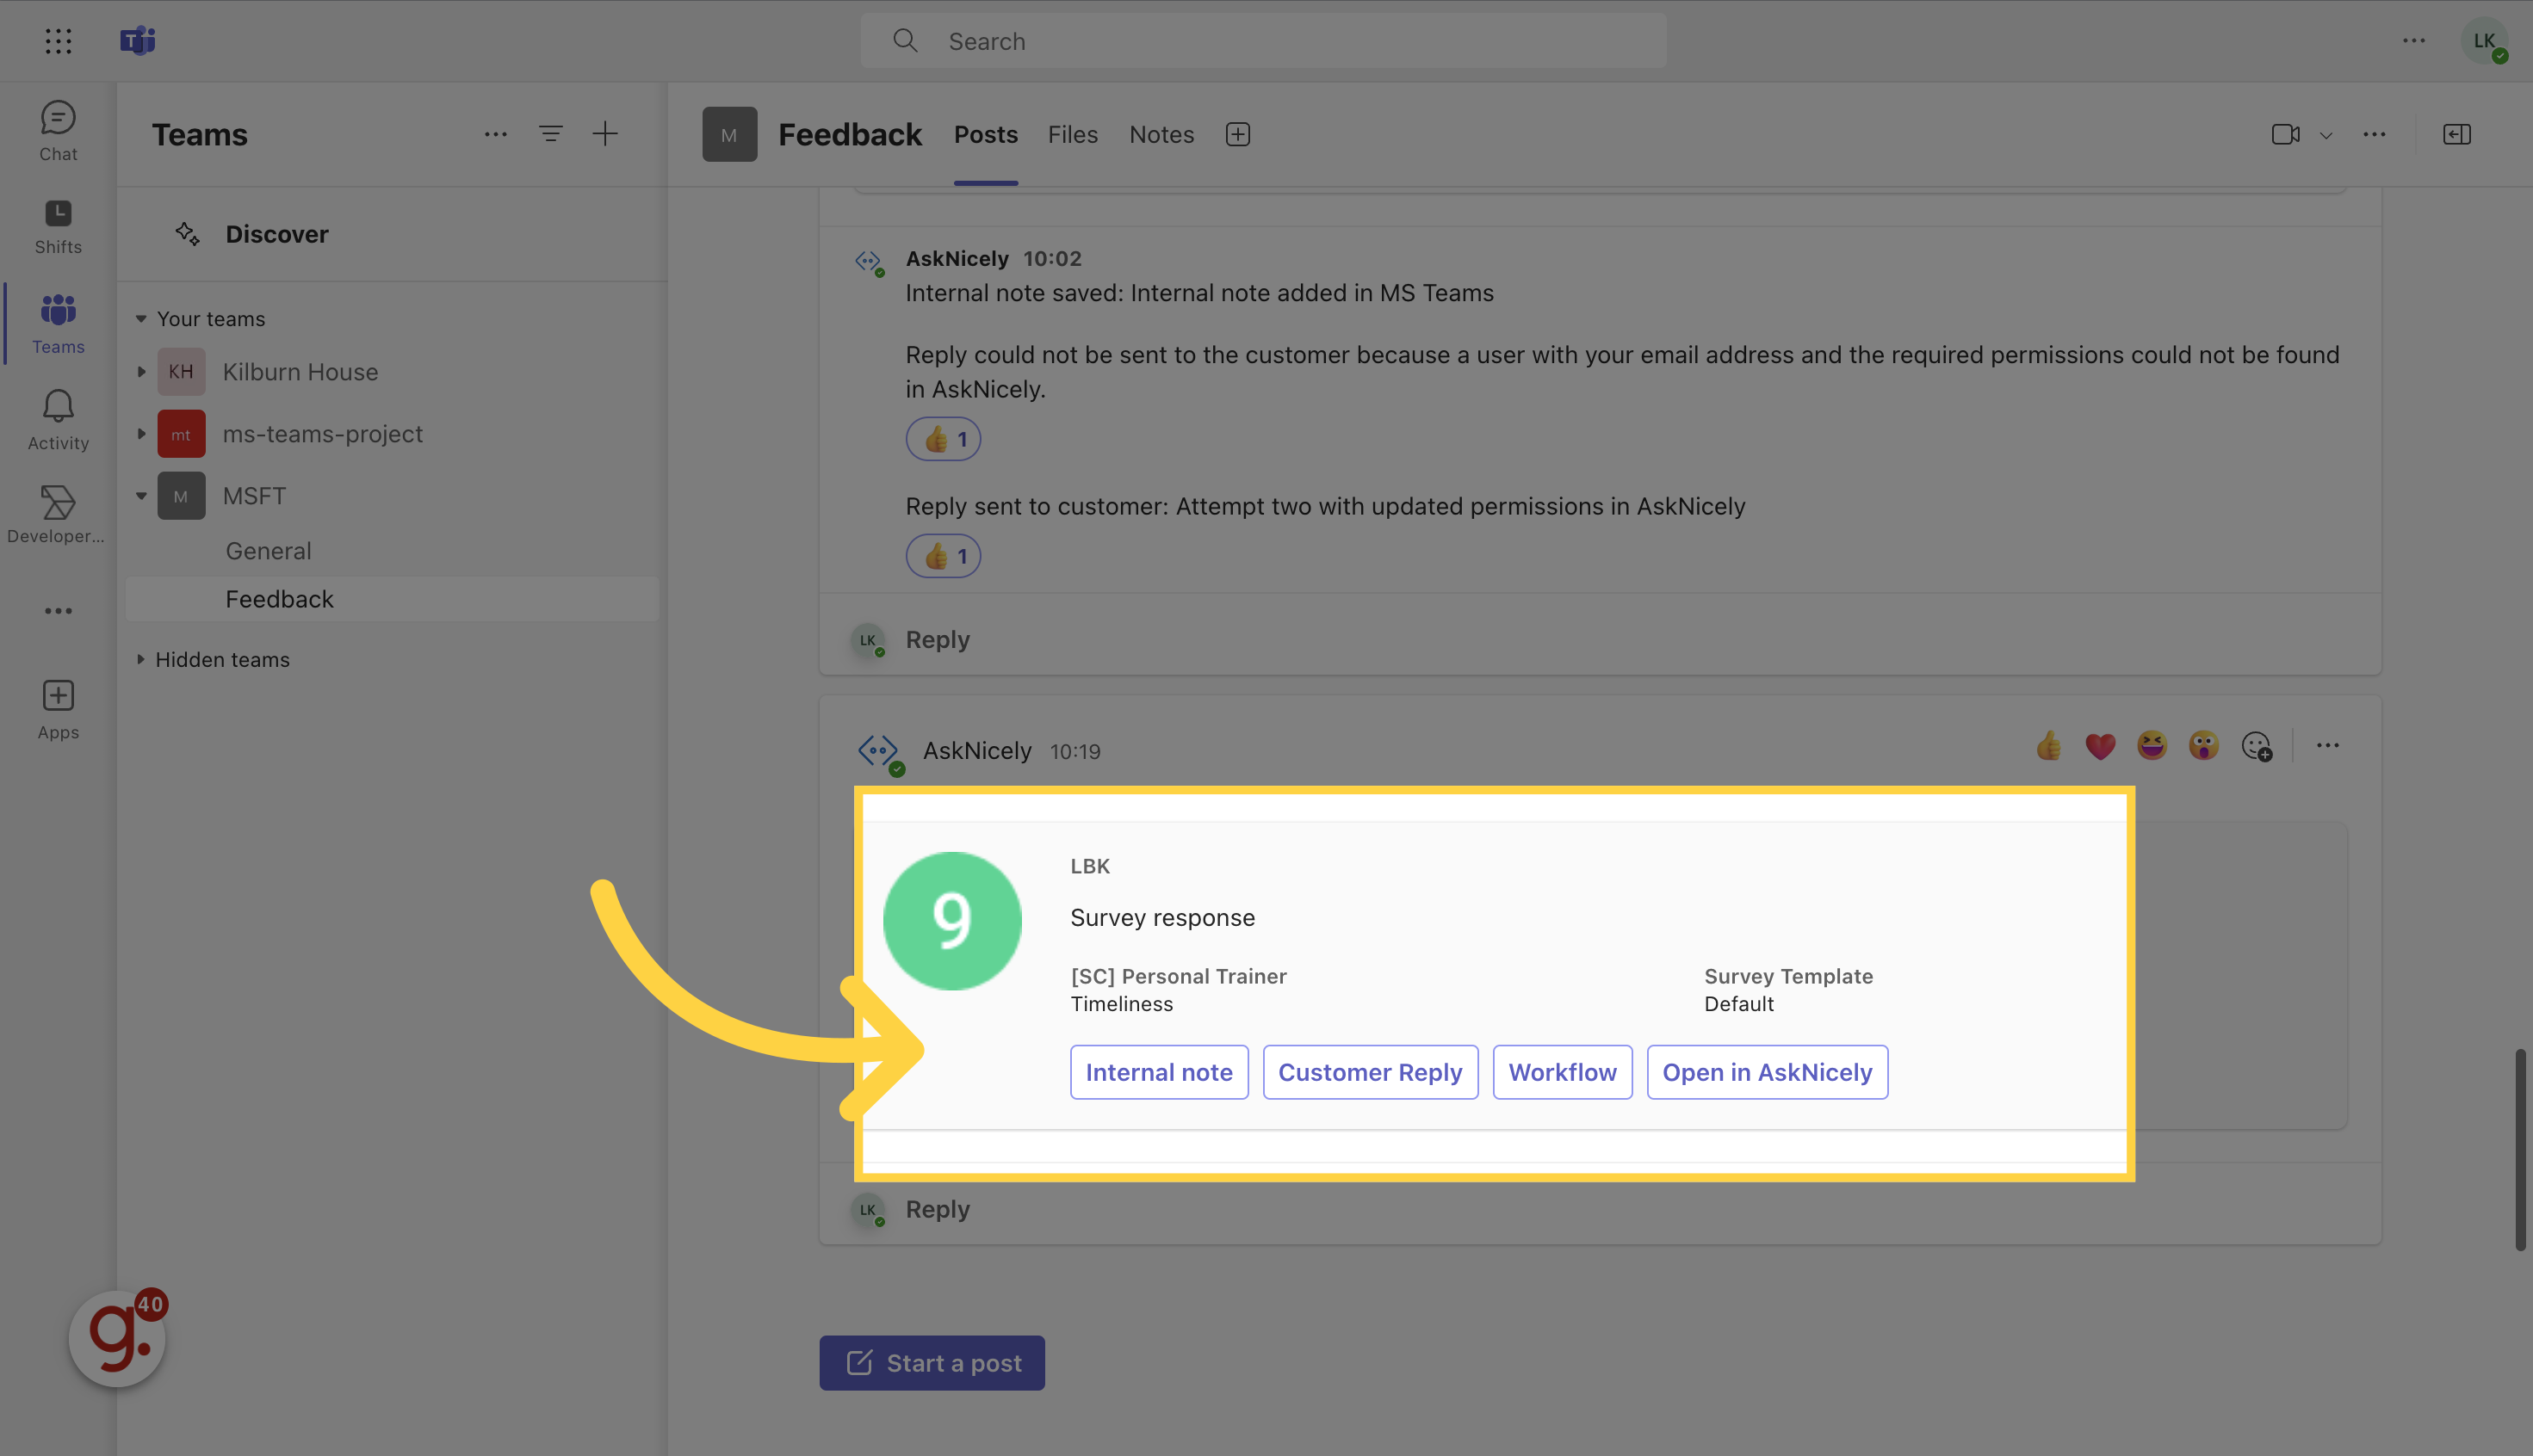Screen dimensions: 2533x1456
Task: React with surprised emoji to message
Action: click(2204, 746)
